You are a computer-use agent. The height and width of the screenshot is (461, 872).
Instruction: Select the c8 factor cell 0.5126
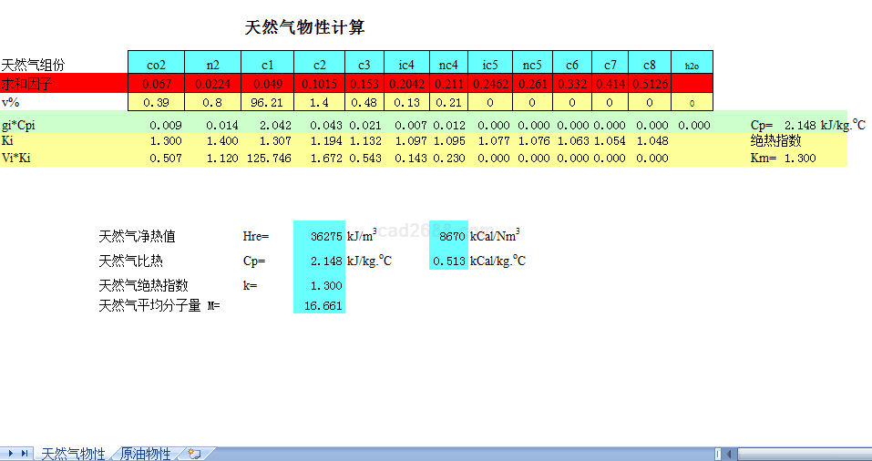point(649,84)
